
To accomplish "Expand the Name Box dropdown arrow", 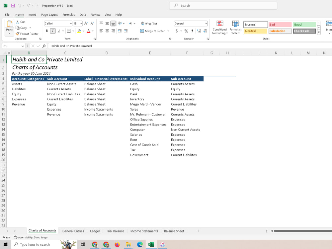I will (x=23, y=46).
